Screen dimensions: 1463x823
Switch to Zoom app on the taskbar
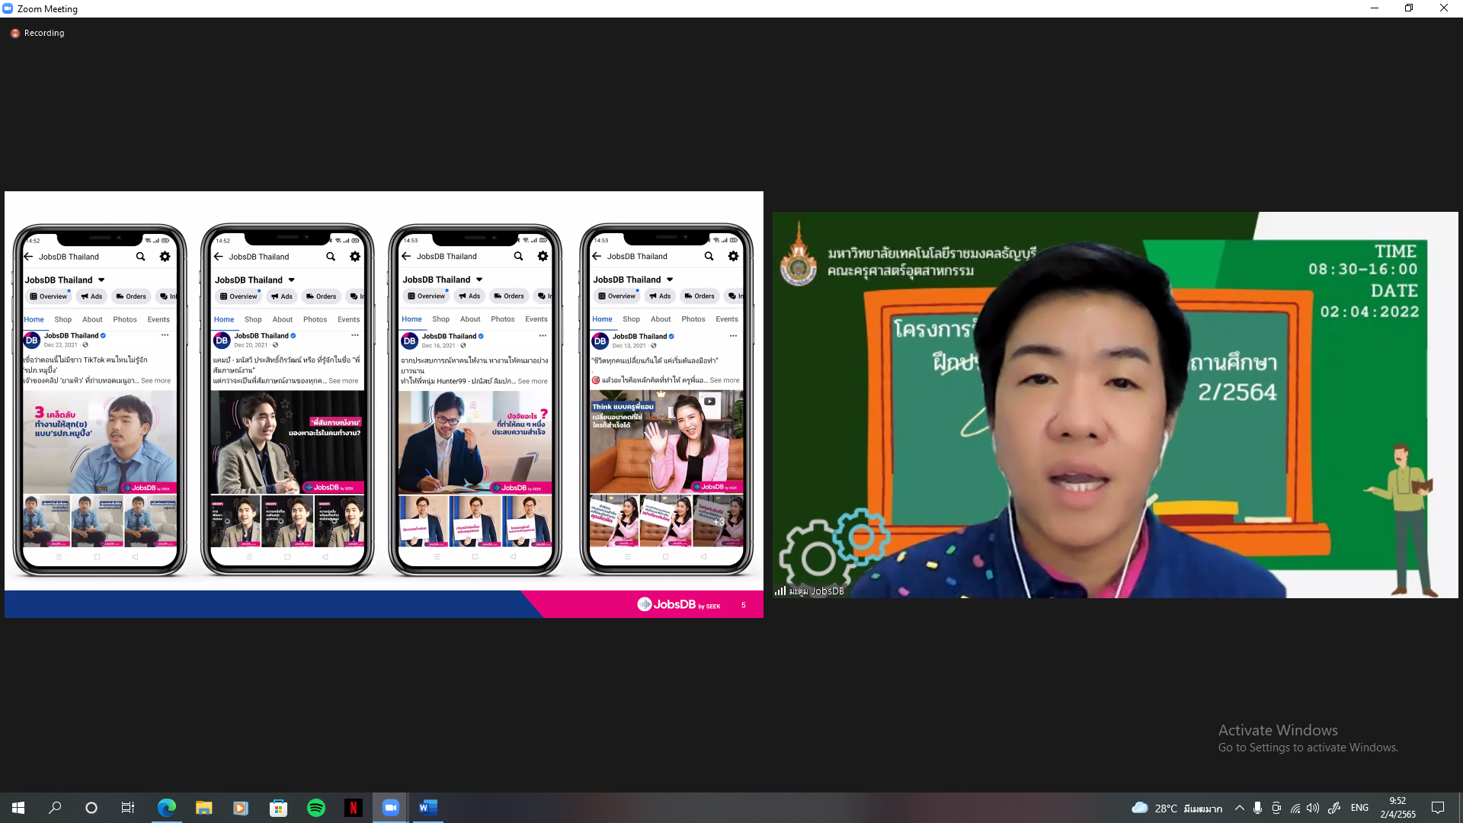click(390, 808)
